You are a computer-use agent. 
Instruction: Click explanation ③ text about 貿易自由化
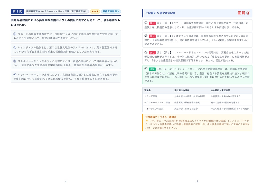tap(197, 56)
